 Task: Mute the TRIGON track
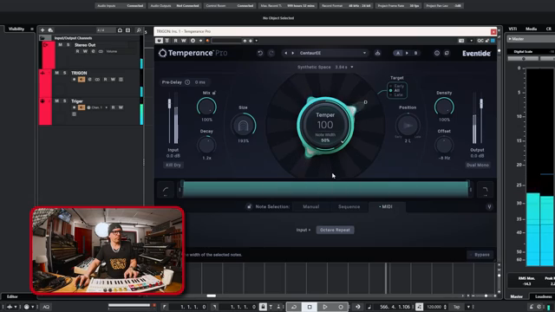coord(56,73)
